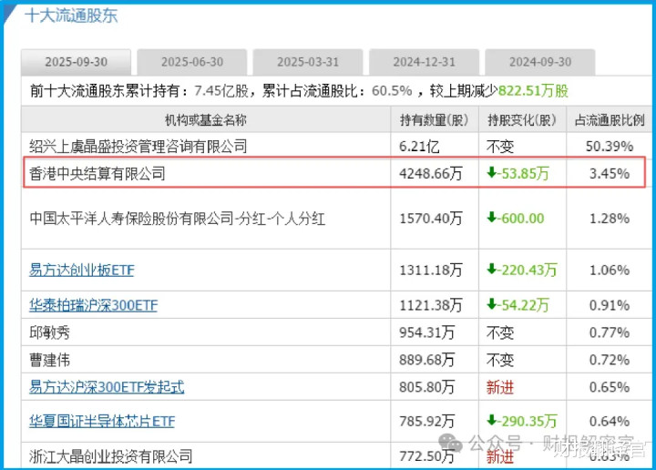Click the 1311.18万 holding quantity
The height and width of the screenshot is (470, 656).
pos(431,271)
